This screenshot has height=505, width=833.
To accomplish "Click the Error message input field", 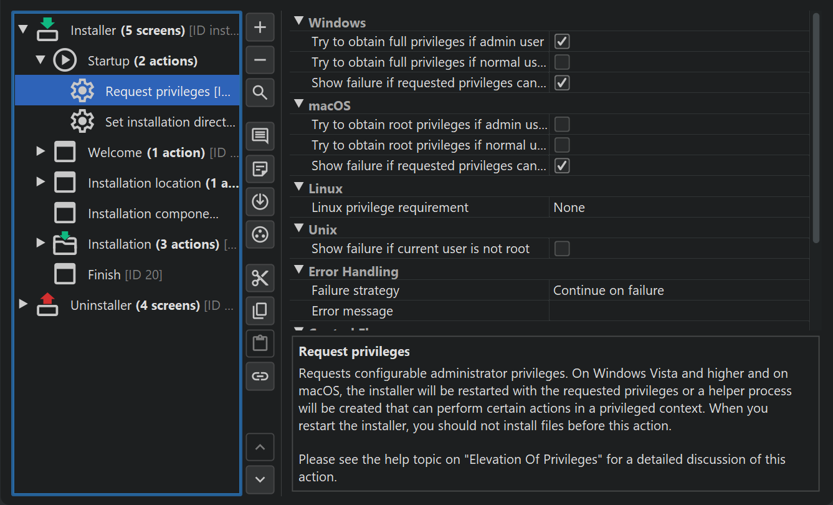I will click(x=678, y=311).
